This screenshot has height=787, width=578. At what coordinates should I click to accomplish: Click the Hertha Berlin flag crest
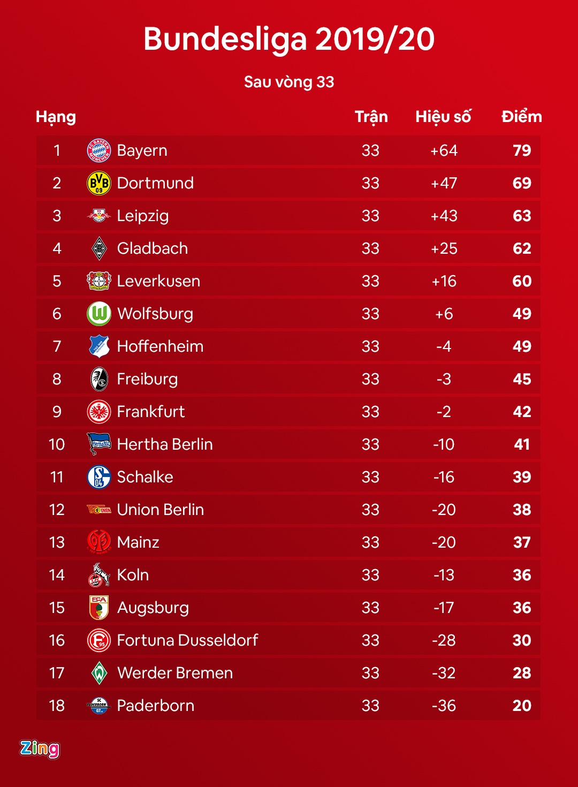[x=99, y=444]
